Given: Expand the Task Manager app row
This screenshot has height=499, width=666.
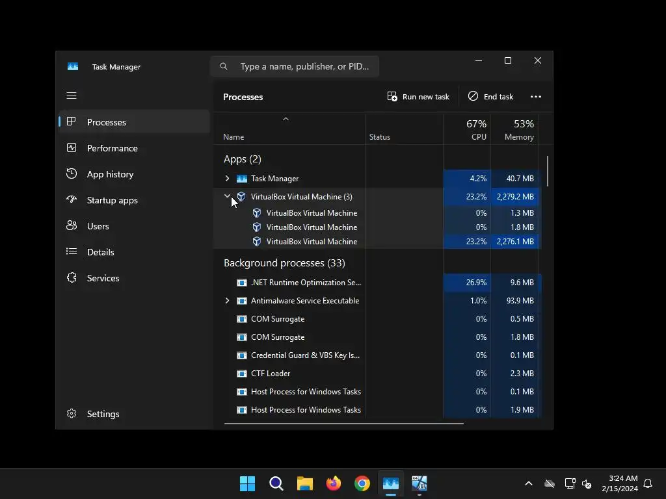Looking at the screenshot, I should pos(227,179).
